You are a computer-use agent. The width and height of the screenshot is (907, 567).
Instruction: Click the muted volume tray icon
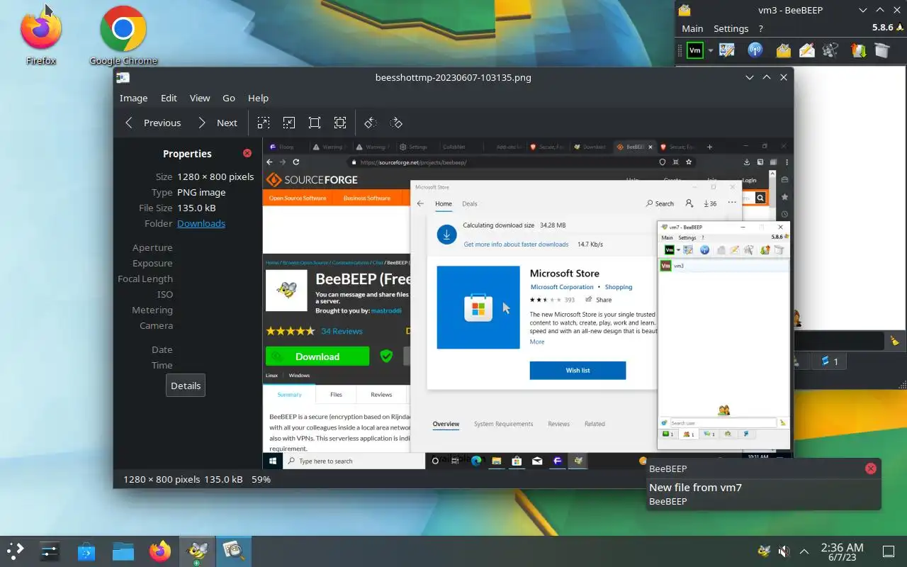[784, 551]
